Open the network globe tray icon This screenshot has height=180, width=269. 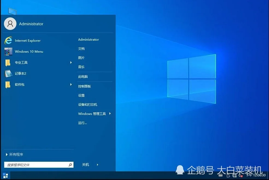[x=234, y=175]
